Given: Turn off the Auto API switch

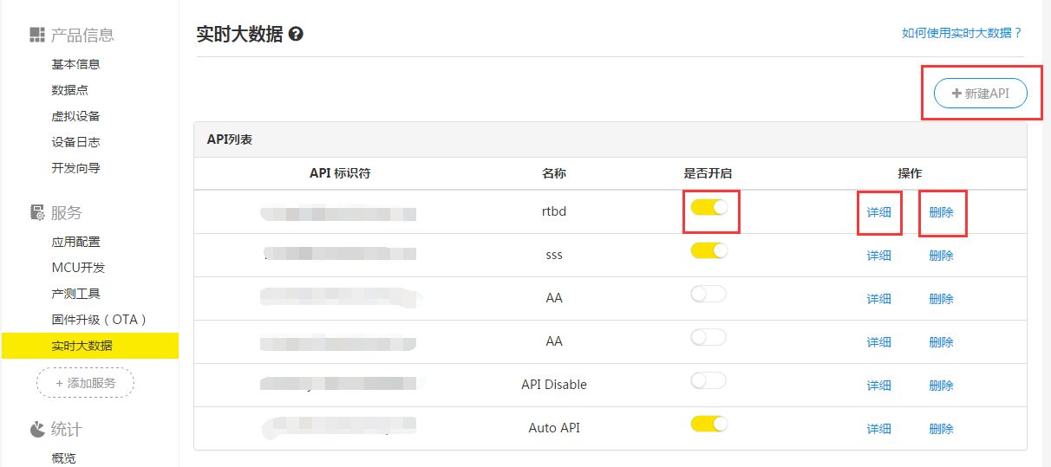Looking at the screenshot, I should coord(708,424).
